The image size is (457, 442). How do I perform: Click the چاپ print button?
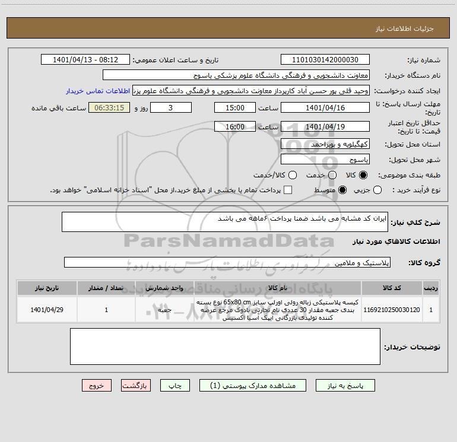point(175,386)
